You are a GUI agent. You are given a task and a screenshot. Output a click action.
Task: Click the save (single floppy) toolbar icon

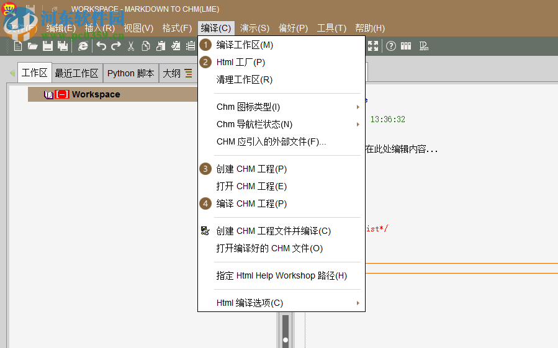48,46
